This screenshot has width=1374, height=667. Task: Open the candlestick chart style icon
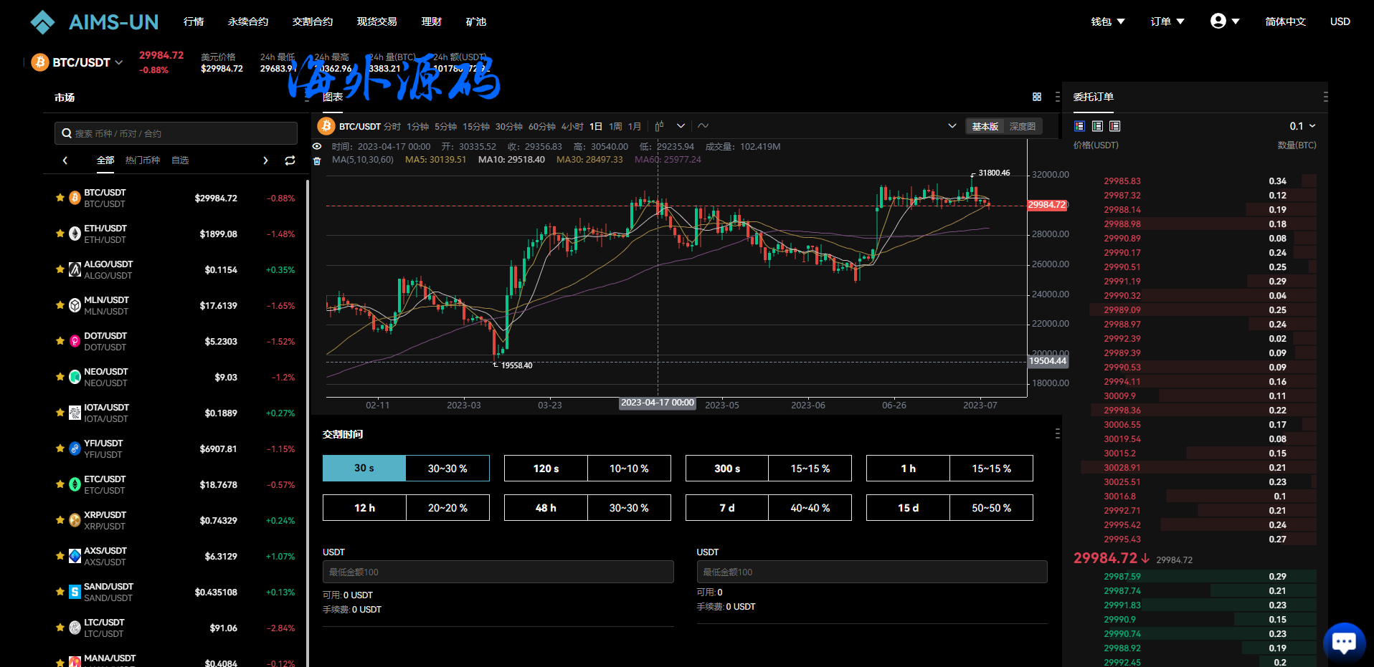[x=659, y=126]
